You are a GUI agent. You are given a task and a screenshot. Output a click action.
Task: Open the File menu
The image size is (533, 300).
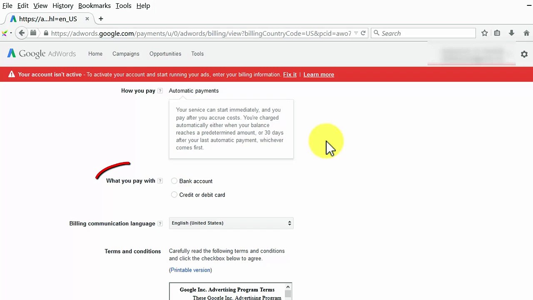[x=7, y=6]
